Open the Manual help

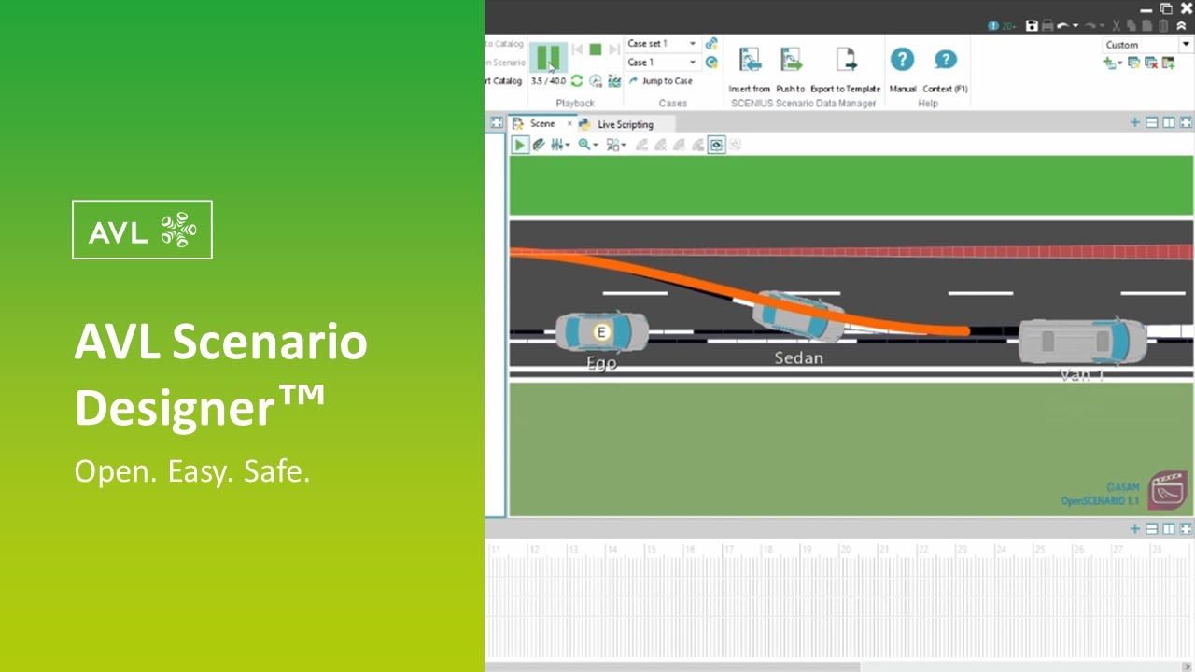coord(902,70)
